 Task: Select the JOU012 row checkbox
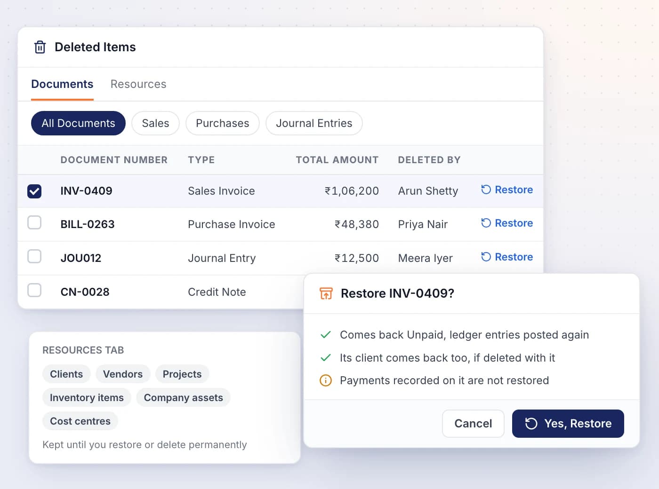pos(34,256)
